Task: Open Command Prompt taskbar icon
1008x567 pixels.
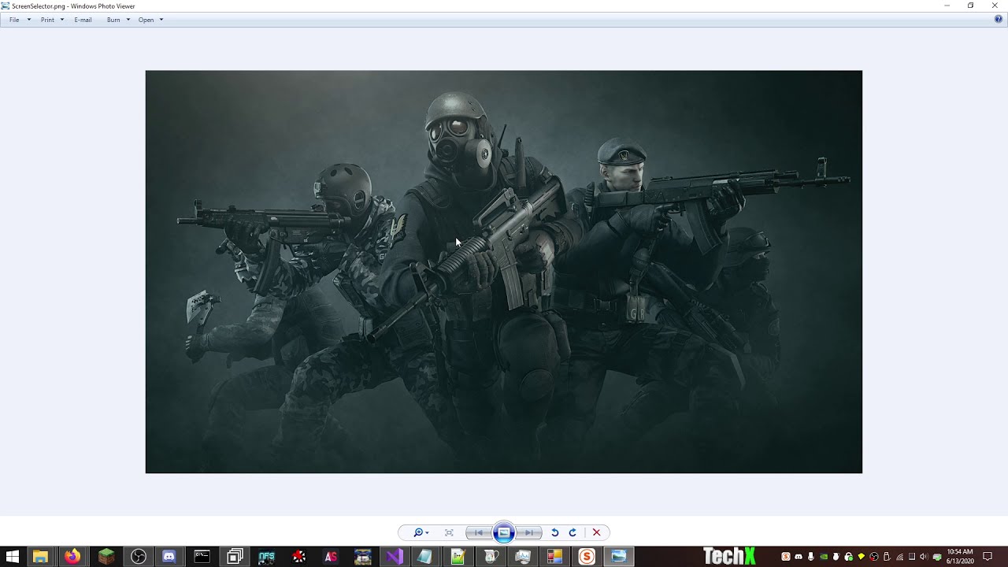Action: point(202,557)
